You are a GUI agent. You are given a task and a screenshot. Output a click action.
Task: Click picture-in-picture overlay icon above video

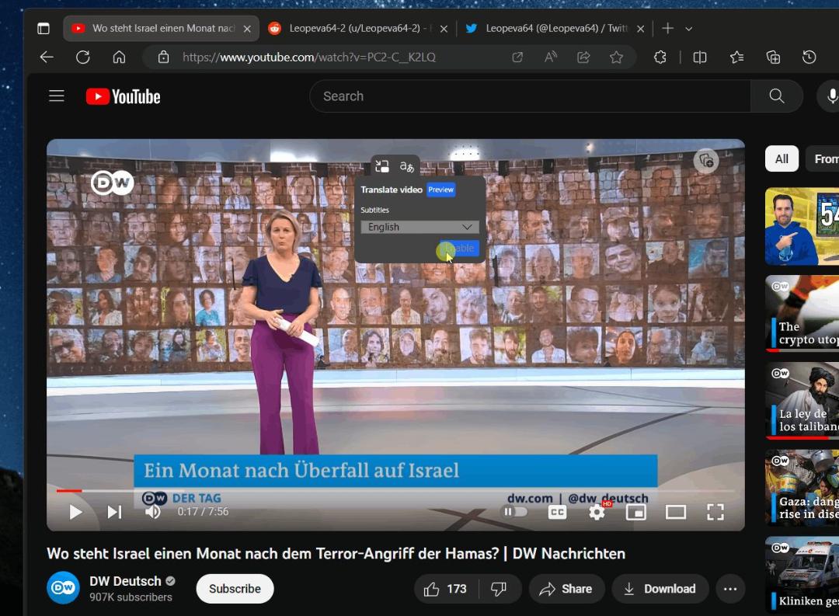pyautogui.click(x=382, y=166)
